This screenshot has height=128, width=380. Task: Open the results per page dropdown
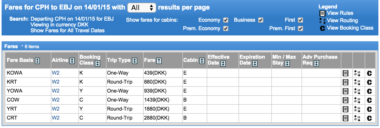[x=142, y=8]
